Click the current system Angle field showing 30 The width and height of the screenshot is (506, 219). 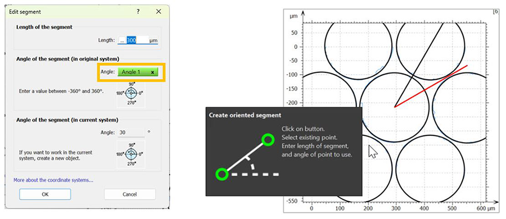tap(130, 132)
